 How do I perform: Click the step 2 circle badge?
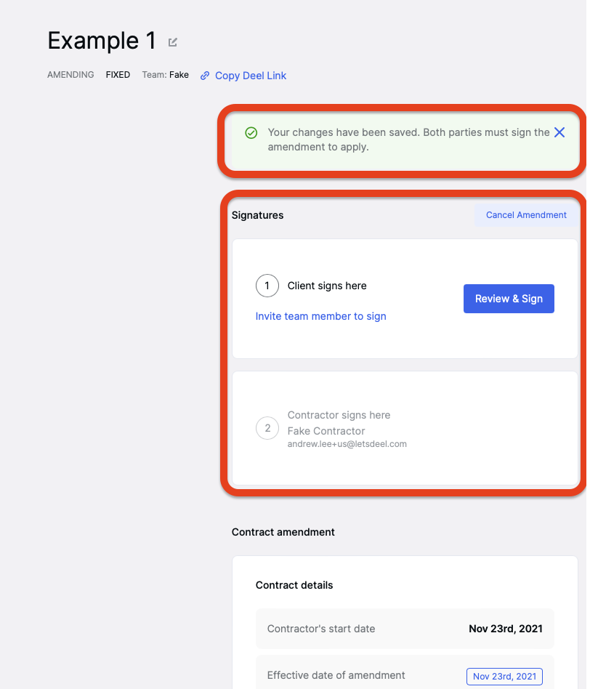click(267, 428)
